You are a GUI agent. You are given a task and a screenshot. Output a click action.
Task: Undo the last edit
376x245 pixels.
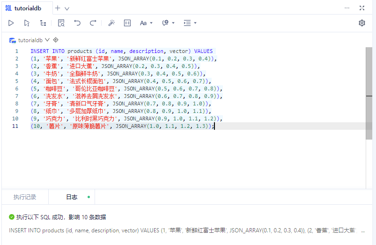pyautogui.click(x=77, y=23)
